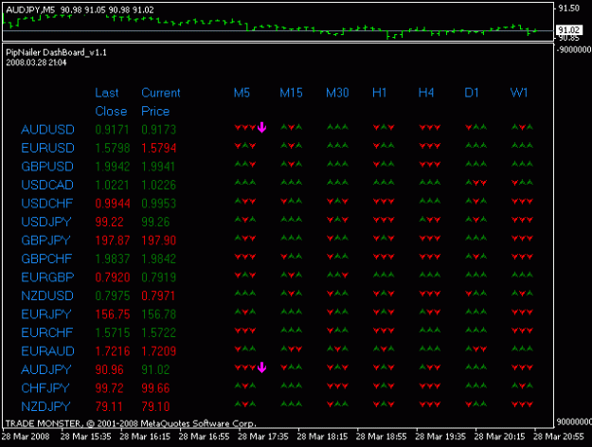Click USDCHF H4 signal arrows

430,201
